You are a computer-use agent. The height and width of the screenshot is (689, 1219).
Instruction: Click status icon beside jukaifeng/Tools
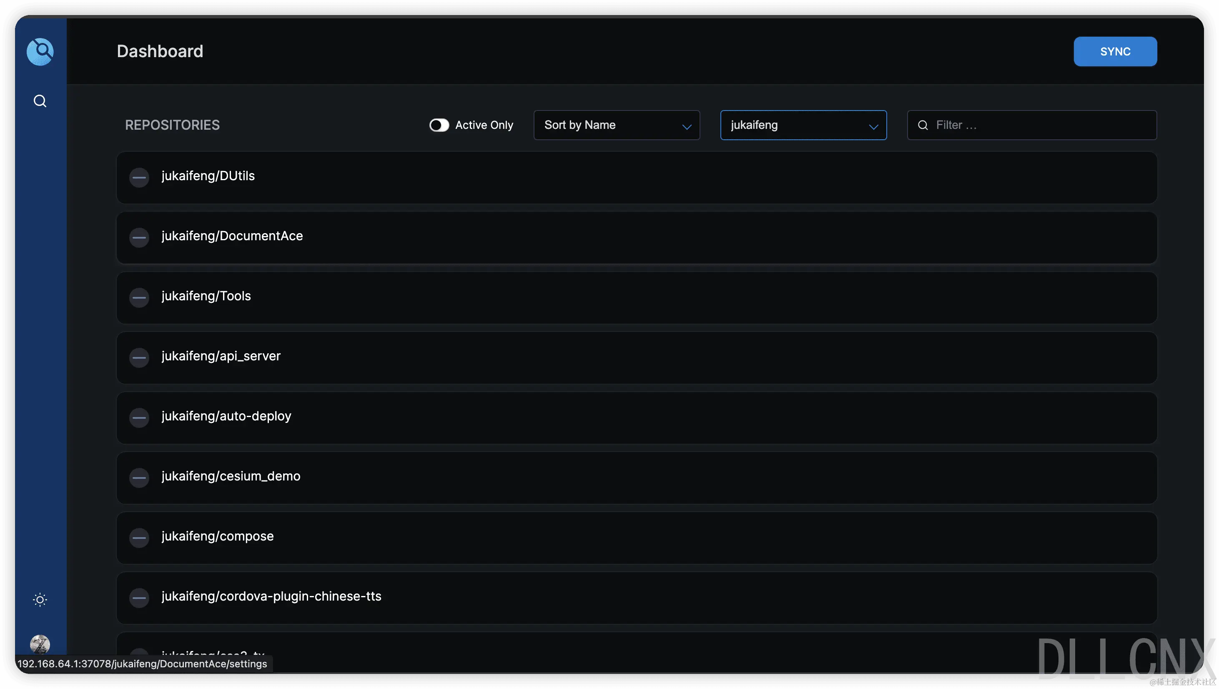pyautogui.click(x=139, y=297)
